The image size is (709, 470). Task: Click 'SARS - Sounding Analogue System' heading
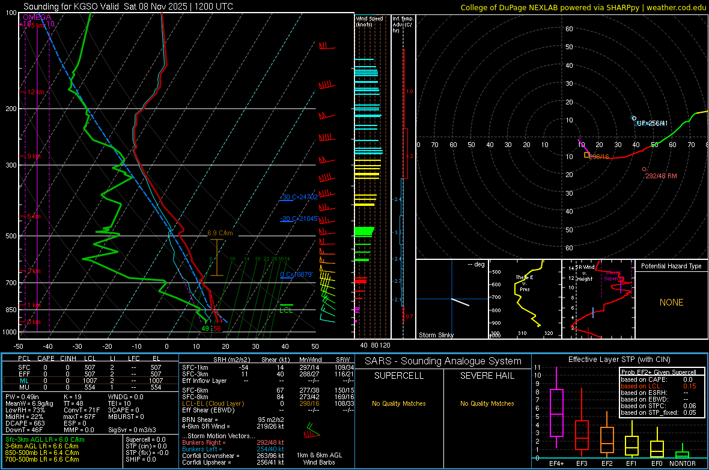443,361
